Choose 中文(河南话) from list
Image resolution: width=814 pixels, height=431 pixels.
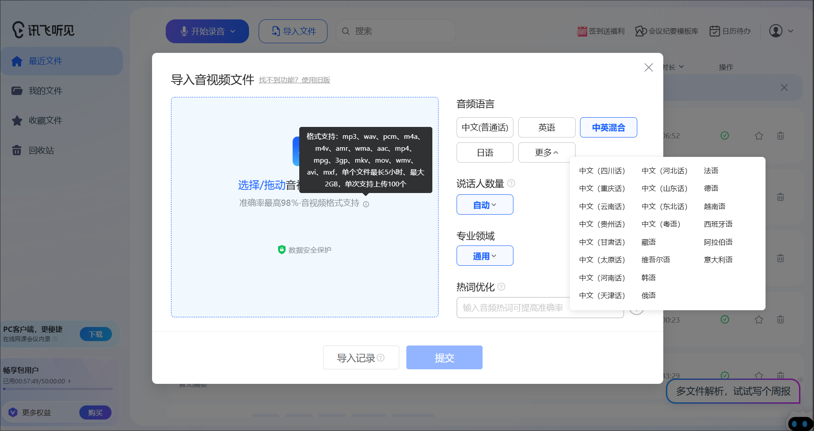(x=602, y=278)
